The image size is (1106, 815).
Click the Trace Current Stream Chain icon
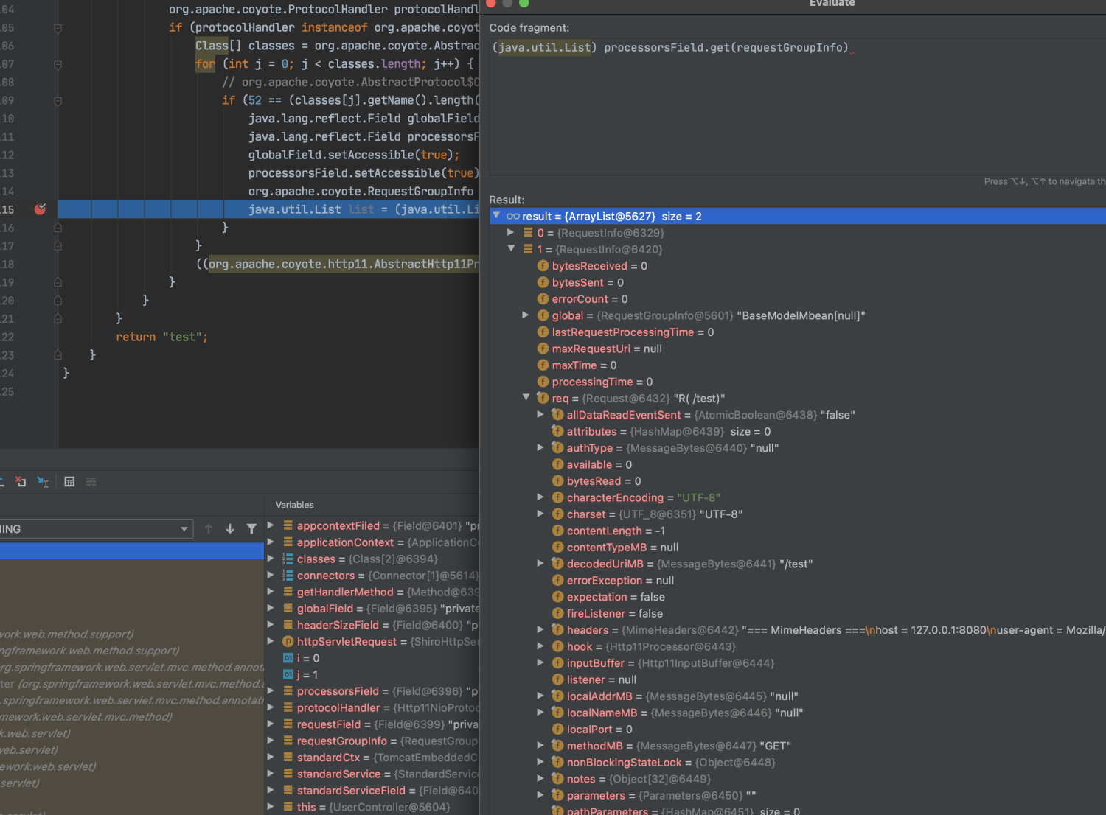(x=91, y=482)
